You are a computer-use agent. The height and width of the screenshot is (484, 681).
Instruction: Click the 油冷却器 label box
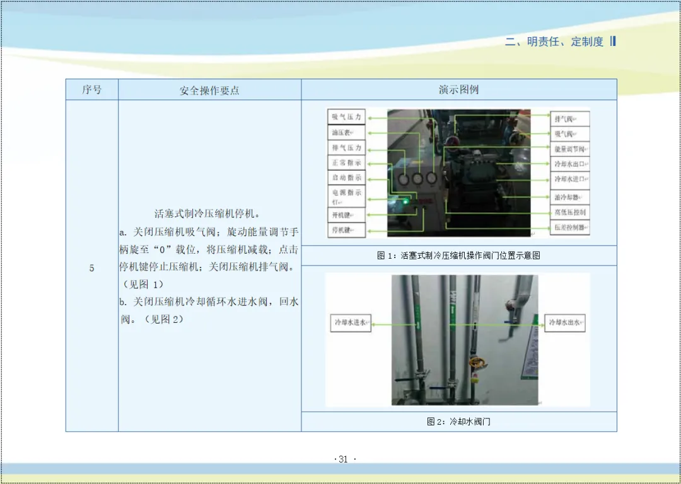coord(570,196)
